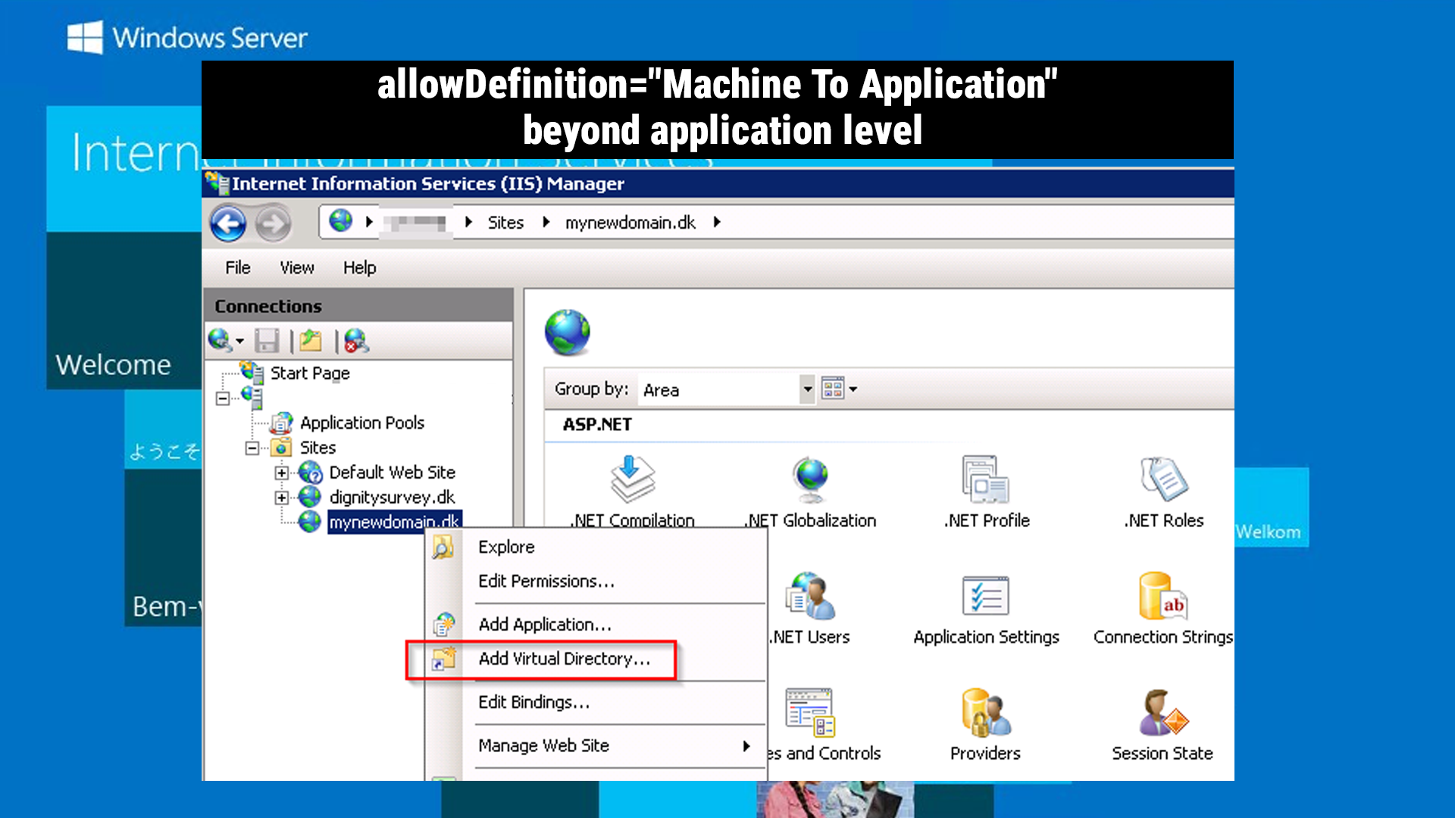Open the Application Settings feature icon

click(x=985, y=596)
